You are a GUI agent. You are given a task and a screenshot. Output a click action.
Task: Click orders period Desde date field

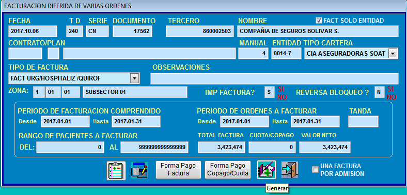click(244, 121)
